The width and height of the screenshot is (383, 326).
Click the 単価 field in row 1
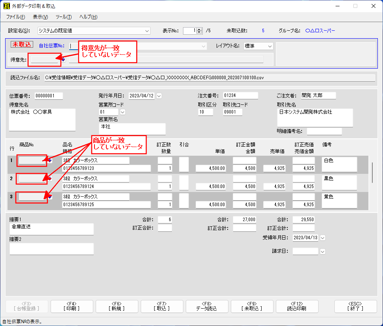(x=211, y=168)
